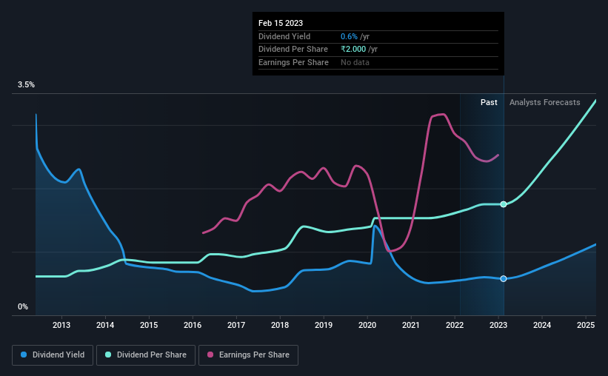Click the 2016 label on the x-axis
This screenshot has height=376, width=608.
click(x=193, y=325)
